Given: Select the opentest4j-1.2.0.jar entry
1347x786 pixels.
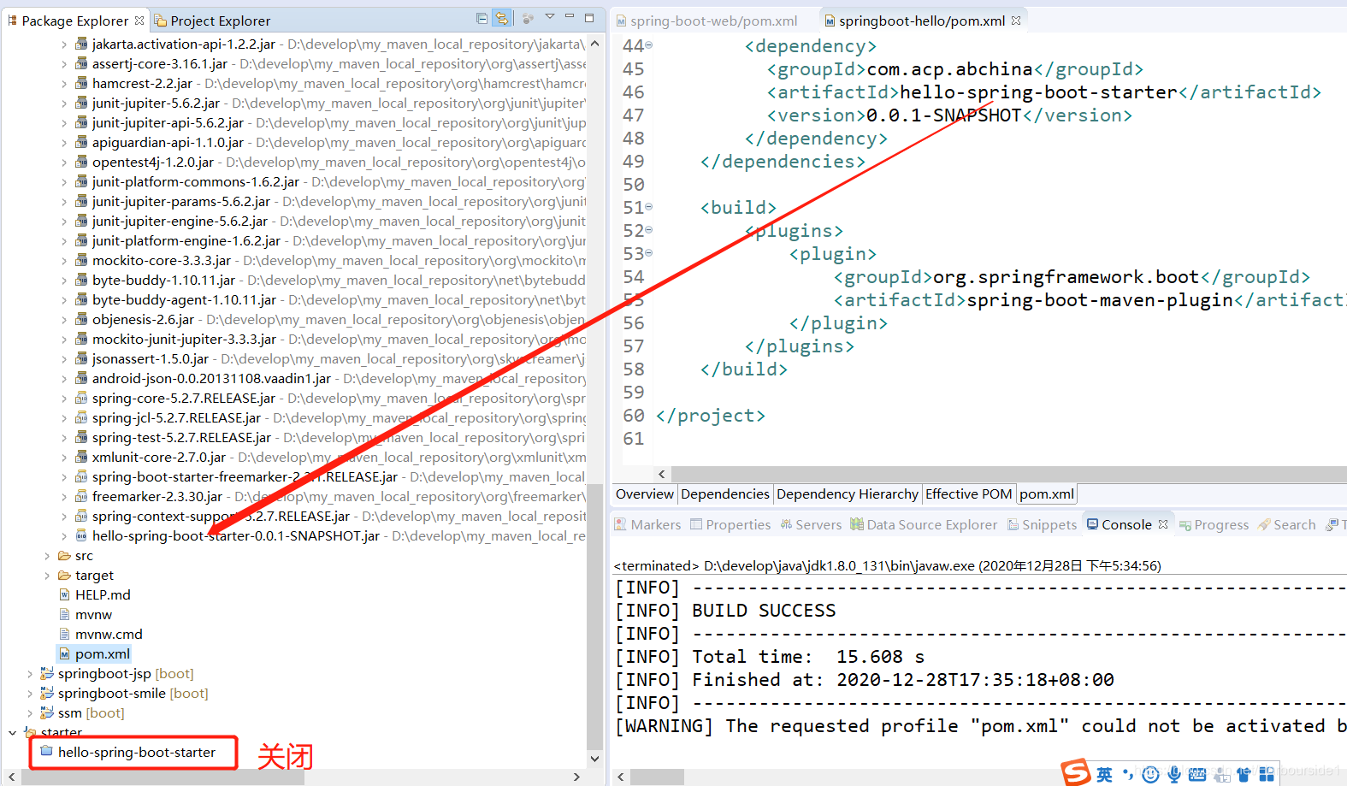Looking at the screenshot, I should click(x=153, y=163).
